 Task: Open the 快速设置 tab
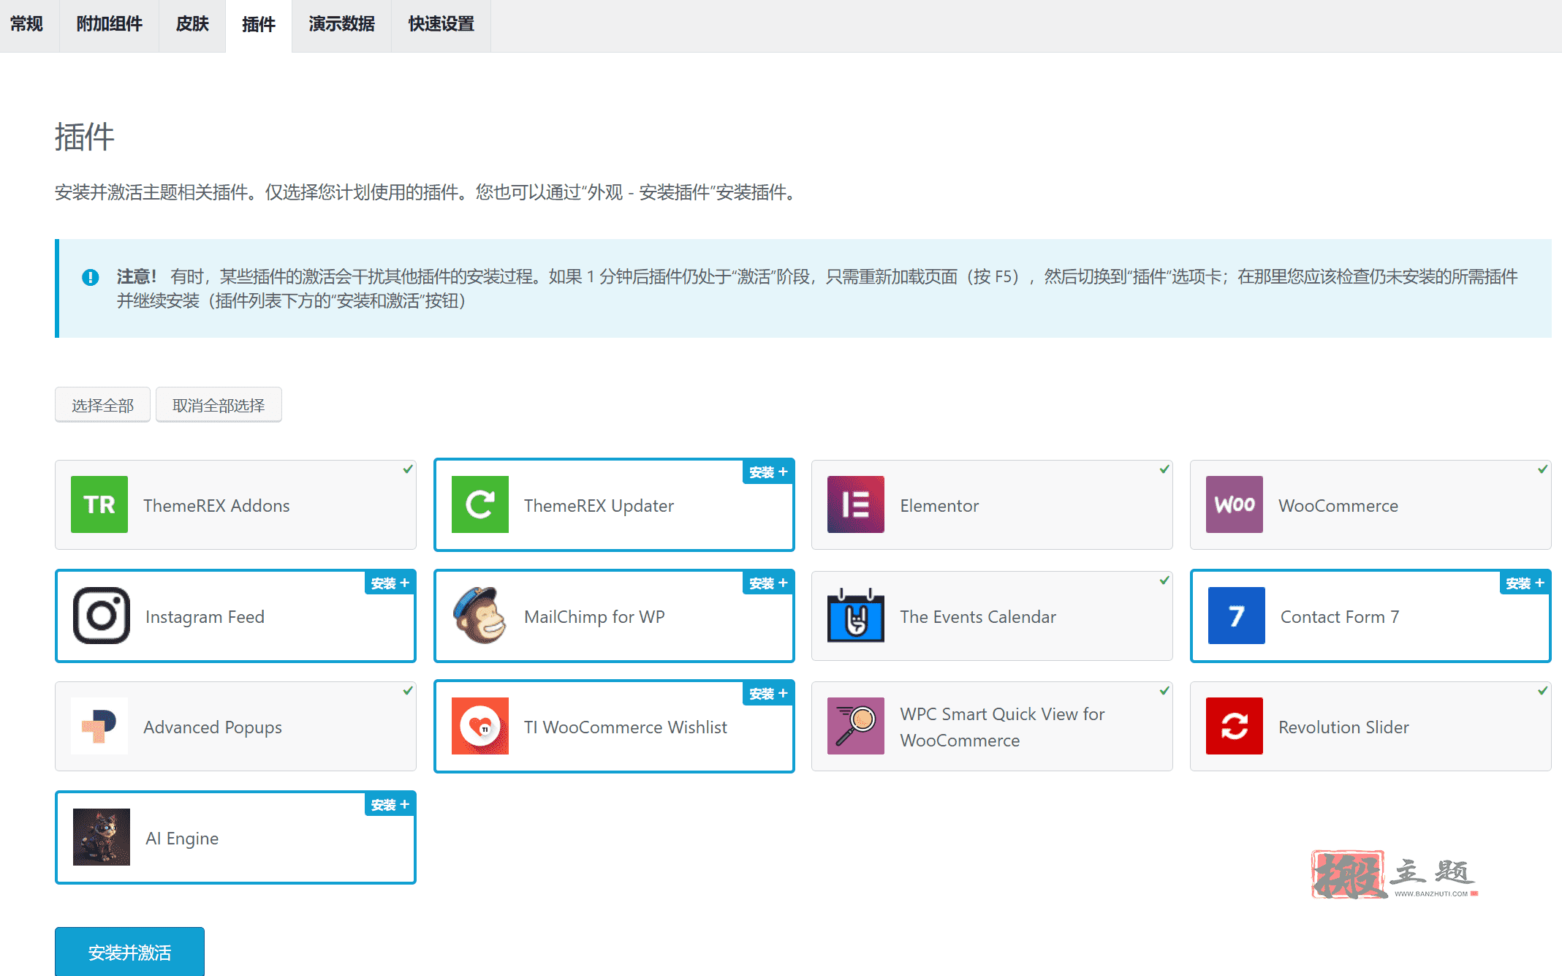click(x=441, y=24)
